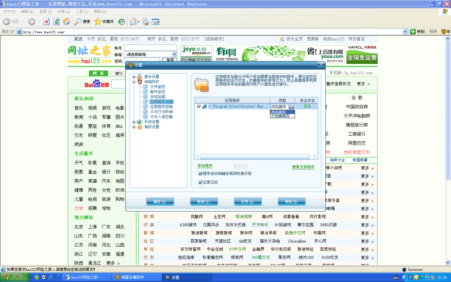Click the keyboard language bar tray icon
This screenshot has width=451, height=282.
[396, 278]
